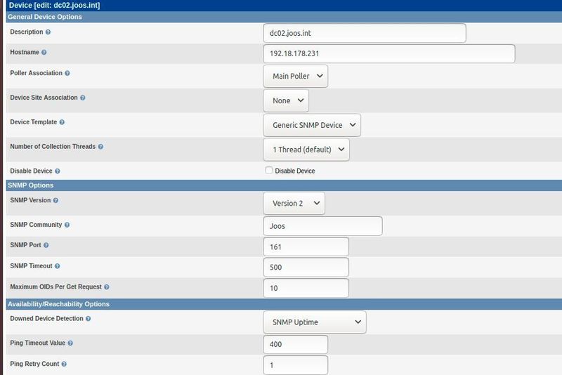Open help icon for SNMP Port
Screen dimensions: 562x375
point(46,245)
